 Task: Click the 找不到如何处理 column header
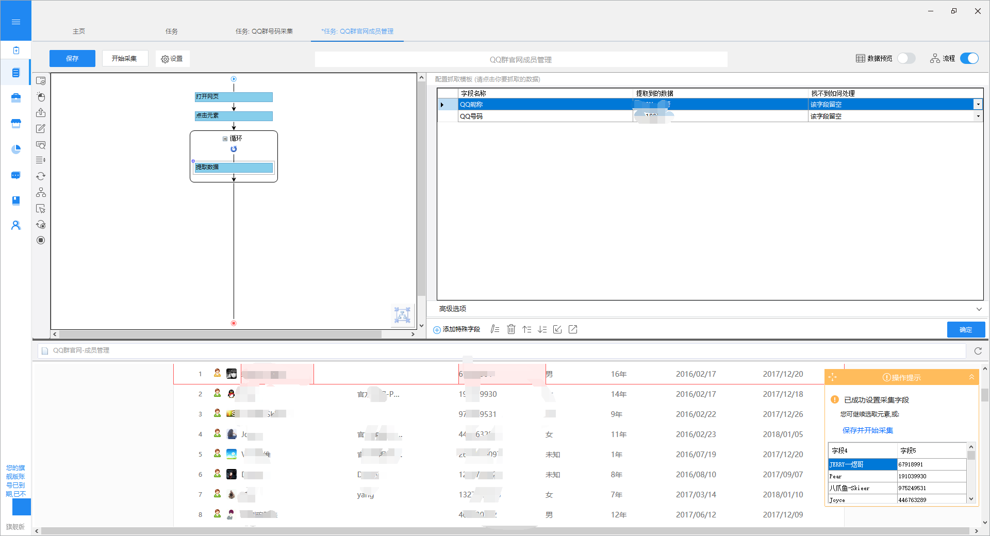(x=895, y=93)
